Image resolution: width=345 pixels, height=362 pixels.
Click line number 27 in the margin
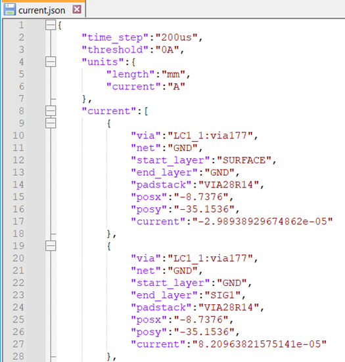[x=18, y=344]
